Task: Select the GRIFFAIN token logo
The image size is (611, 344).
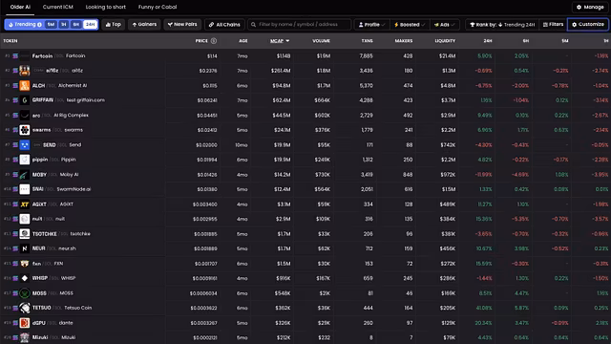Action: (x=25, y=100)
